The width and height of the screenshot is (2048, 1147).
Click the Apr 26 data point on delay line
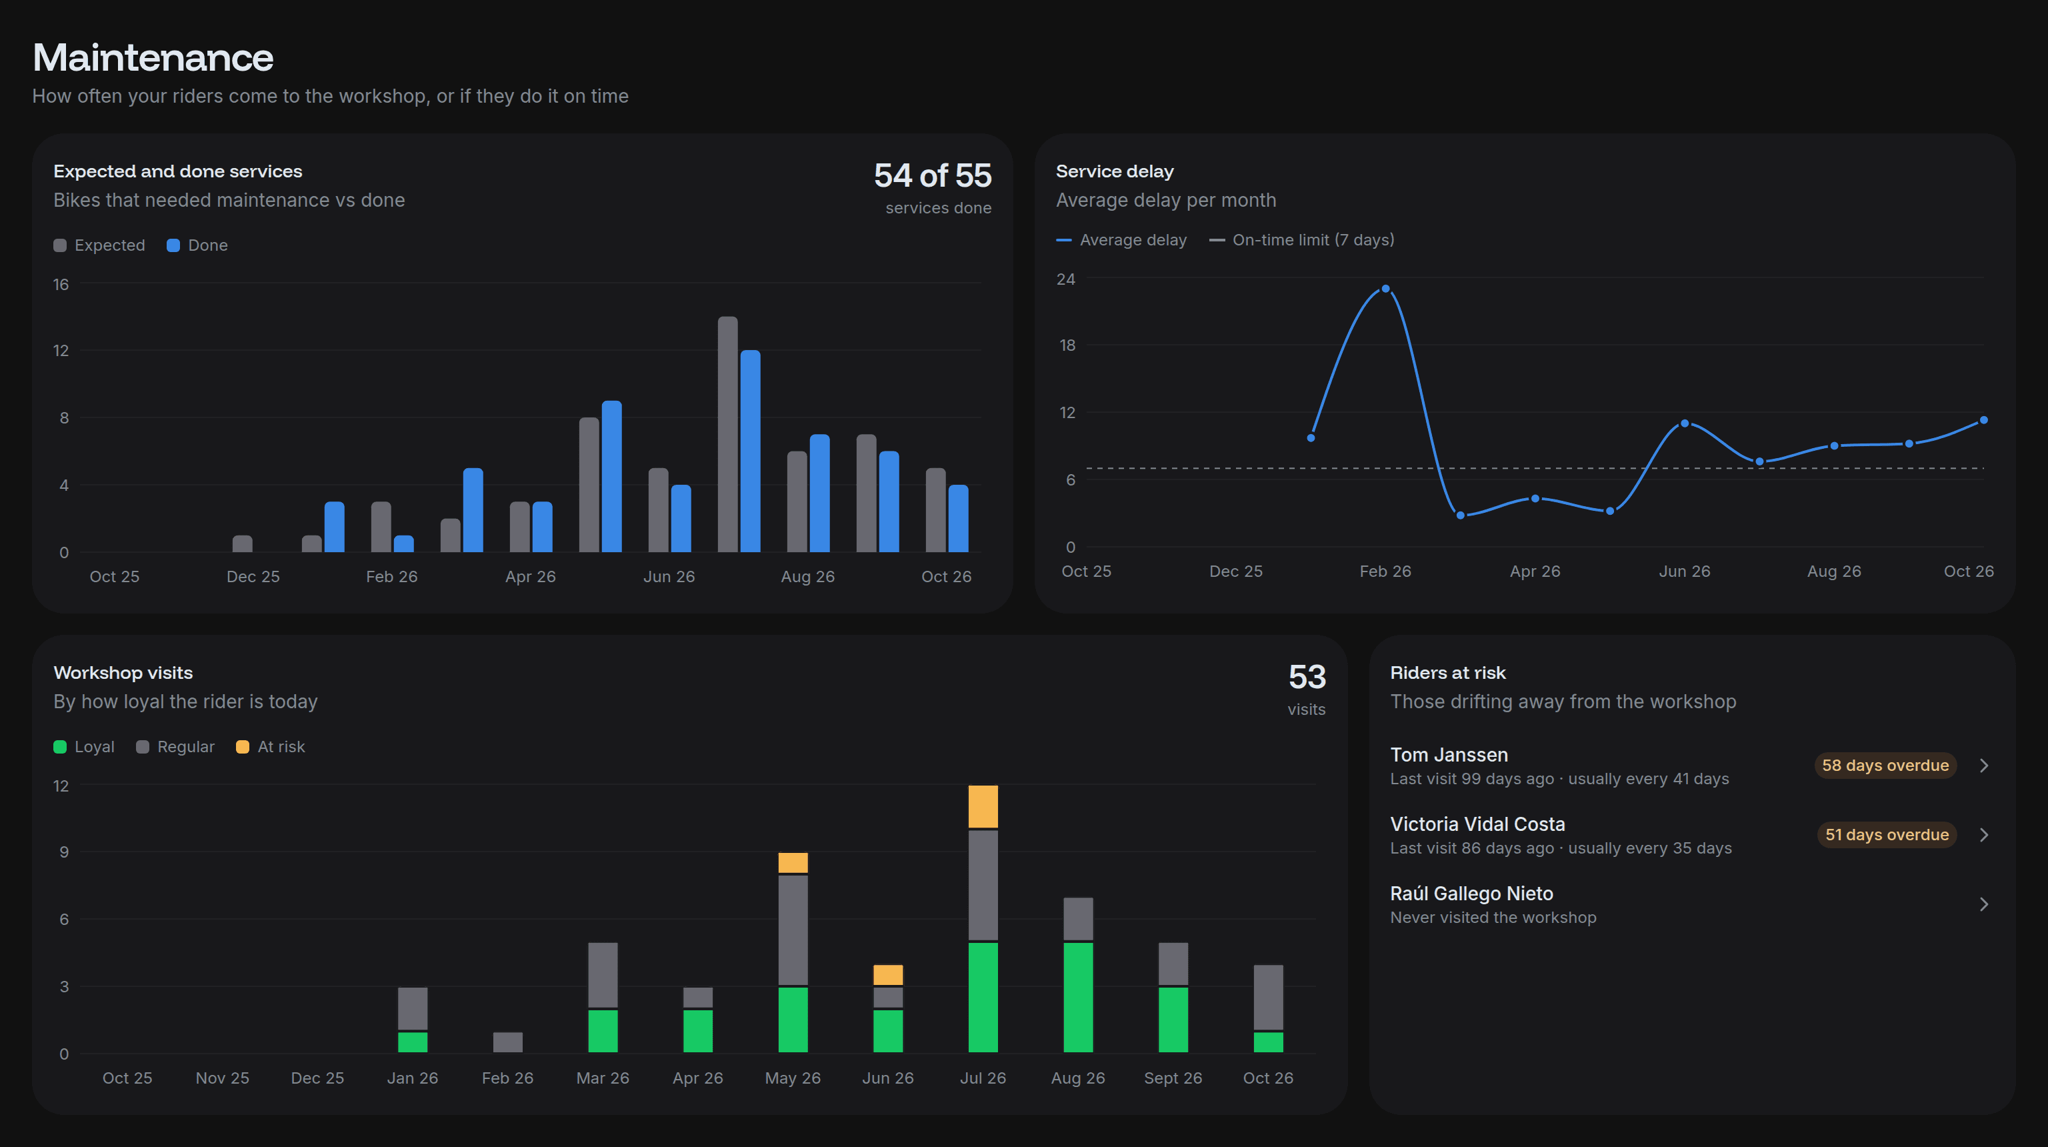coord(1535,499)
